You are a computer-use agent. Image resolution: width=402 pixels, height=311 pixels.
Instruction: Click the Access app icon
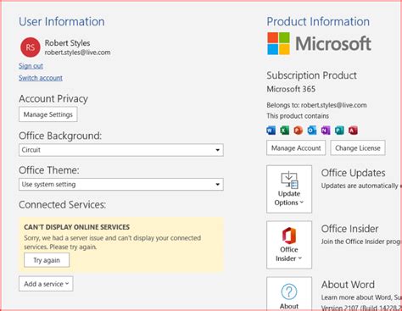pos(353,131)
